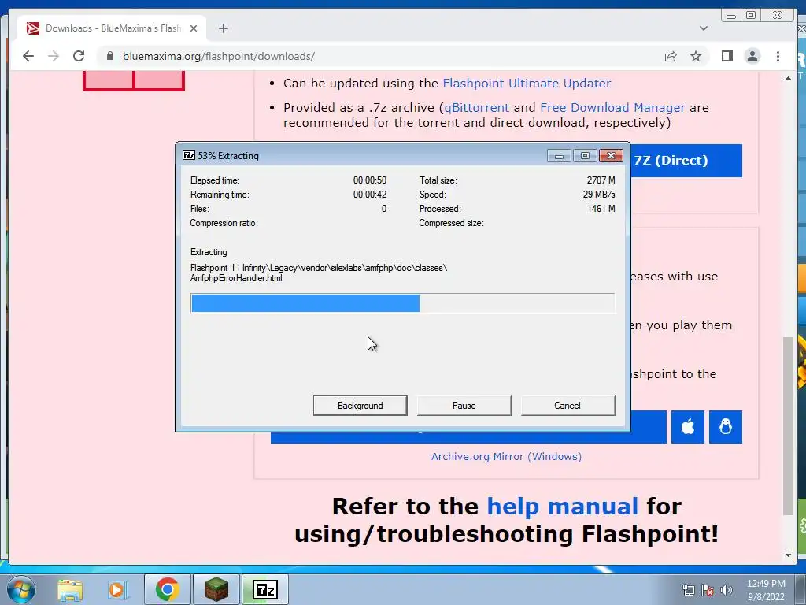Minimize the 53% Extracting dialog
This screenshot has width=806, height=605.
pyautogui.click(x=559, y=155)
